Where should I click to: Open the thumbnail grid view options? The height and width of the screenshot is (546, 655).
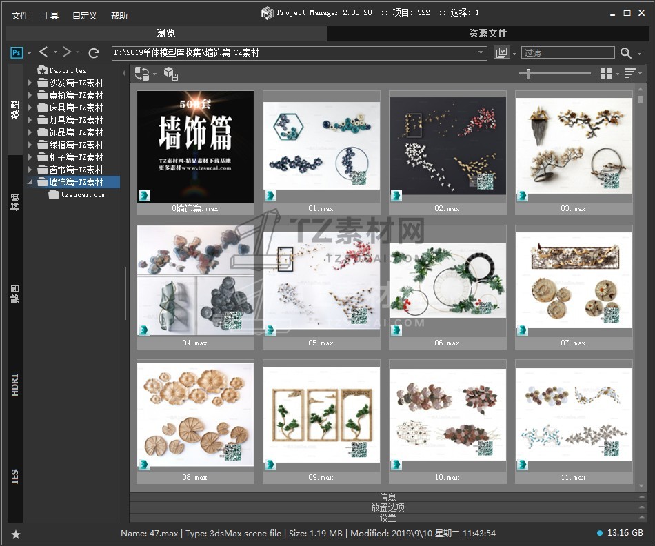(606, 74)
